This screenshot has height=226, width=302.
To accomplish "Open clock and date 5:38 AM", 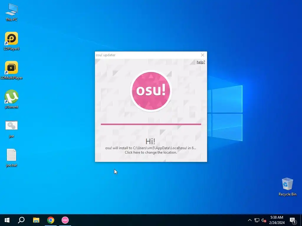I will (x=277, y=220).
